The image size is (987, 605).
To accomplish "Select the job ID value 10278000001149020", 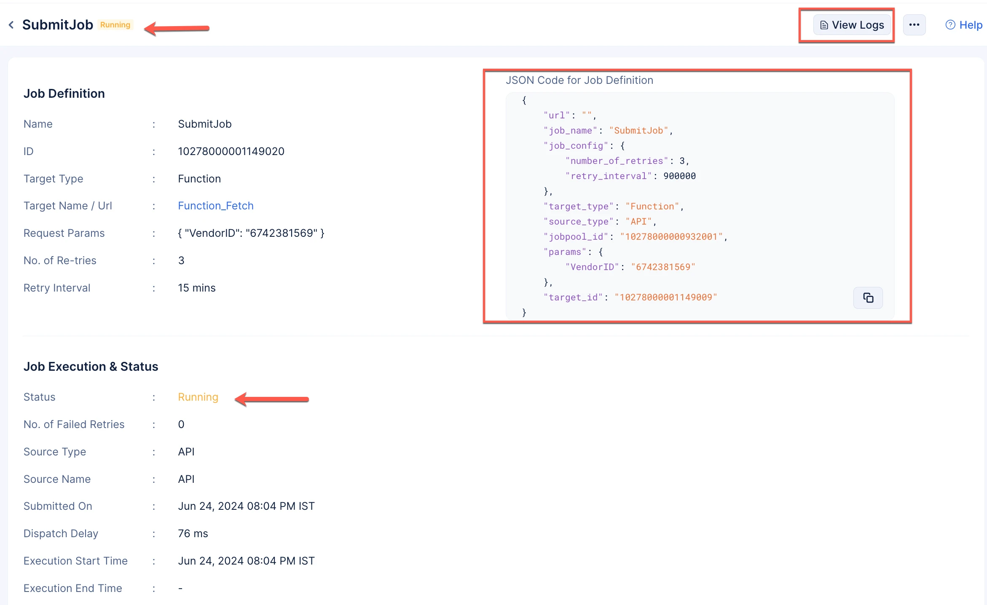I will (x=231, y=151).
